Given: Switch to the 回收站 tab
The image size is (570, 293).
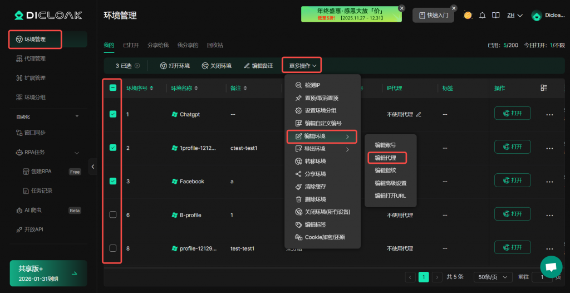Looking at the screenshot, I should click(214, 45).
